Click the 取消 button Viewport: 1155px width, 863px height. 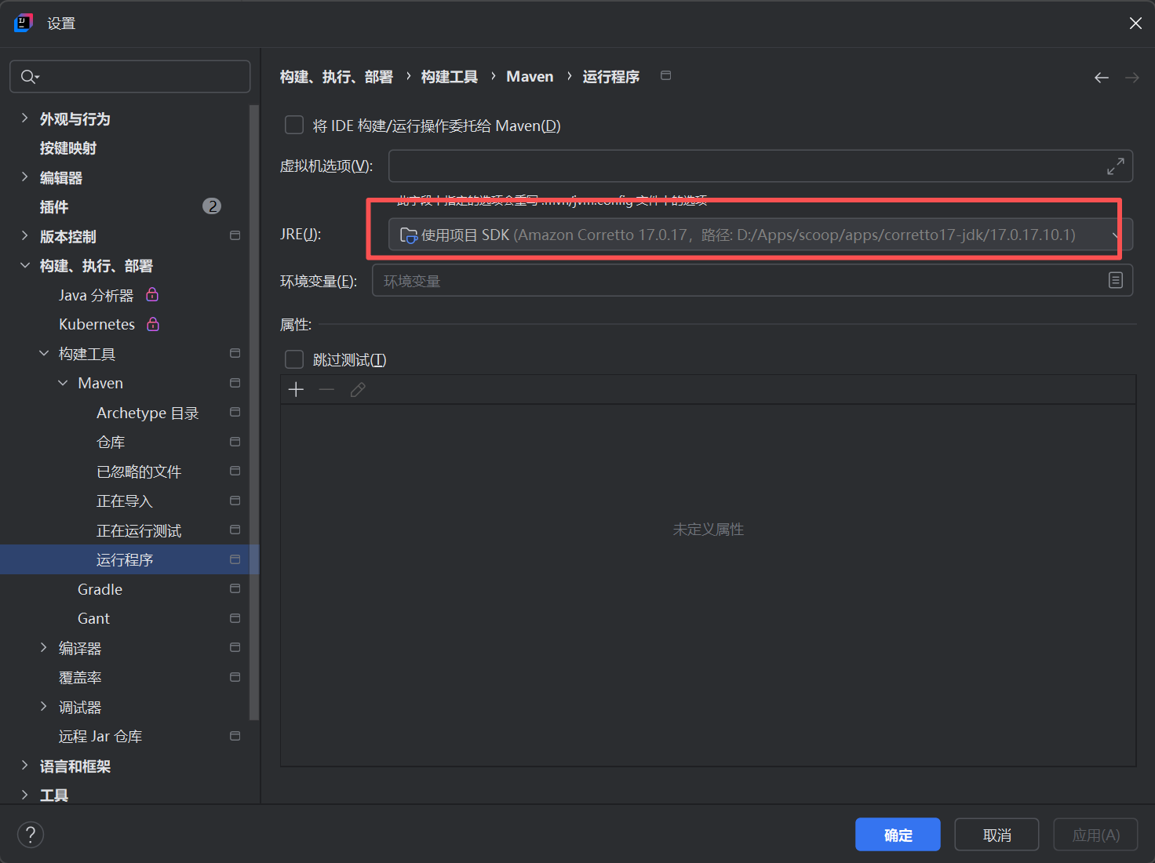click(997, 835)
